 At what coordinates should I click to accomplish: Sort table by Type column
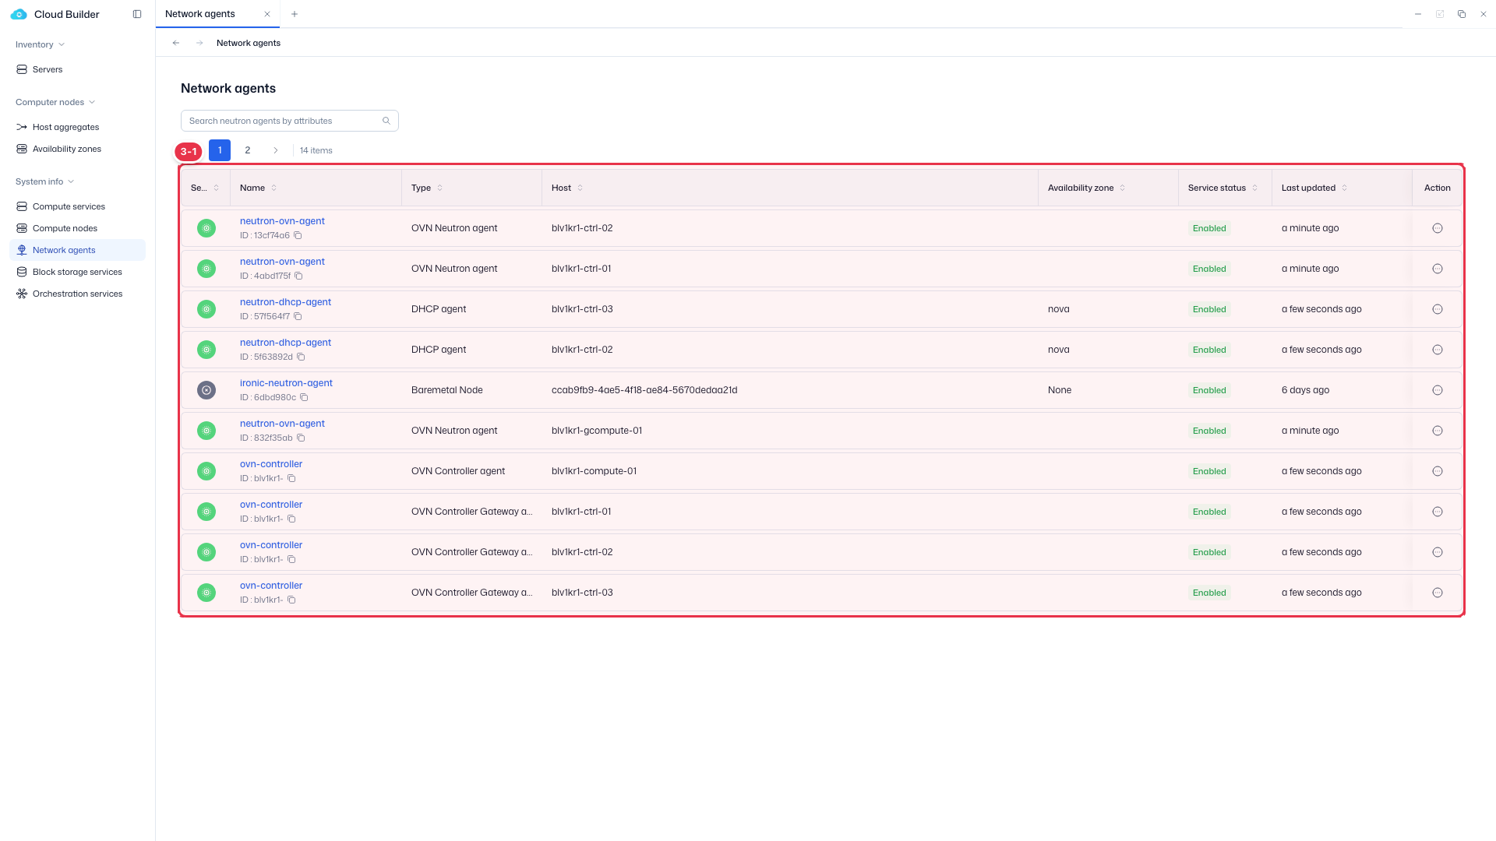[x=439, y=188]
